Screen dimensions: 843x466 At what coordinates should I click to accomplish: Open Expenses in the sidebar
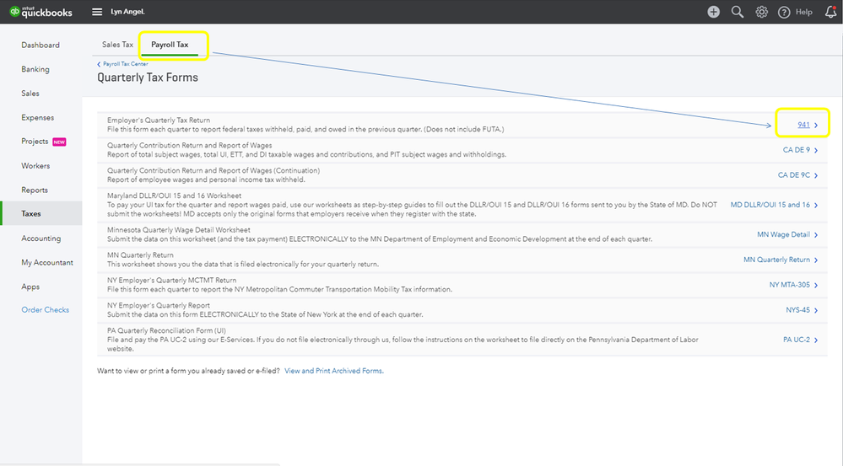click(x=38, y=118)
